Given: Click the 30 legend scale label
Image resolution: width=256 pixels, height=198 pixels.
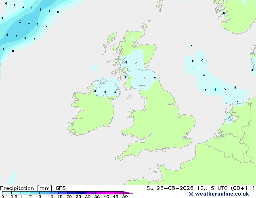Looking at the screenshot, I should pos(88,196).
